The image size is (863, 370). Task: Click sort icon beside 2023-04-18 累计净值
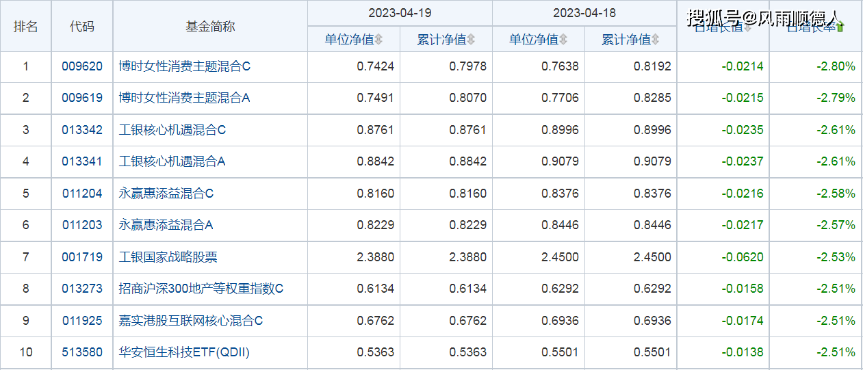coord(656,40)
